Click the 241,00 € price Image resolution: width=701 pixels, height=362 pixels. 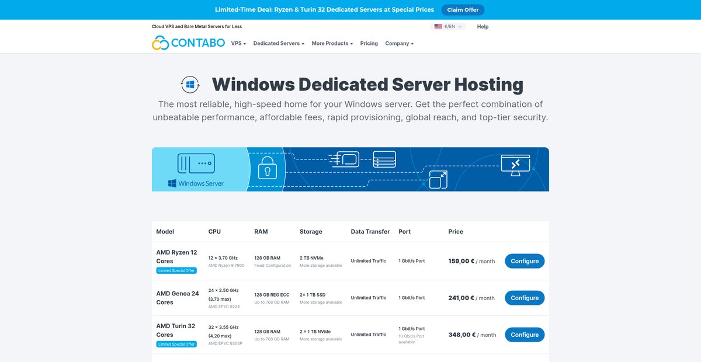(461, 298)
